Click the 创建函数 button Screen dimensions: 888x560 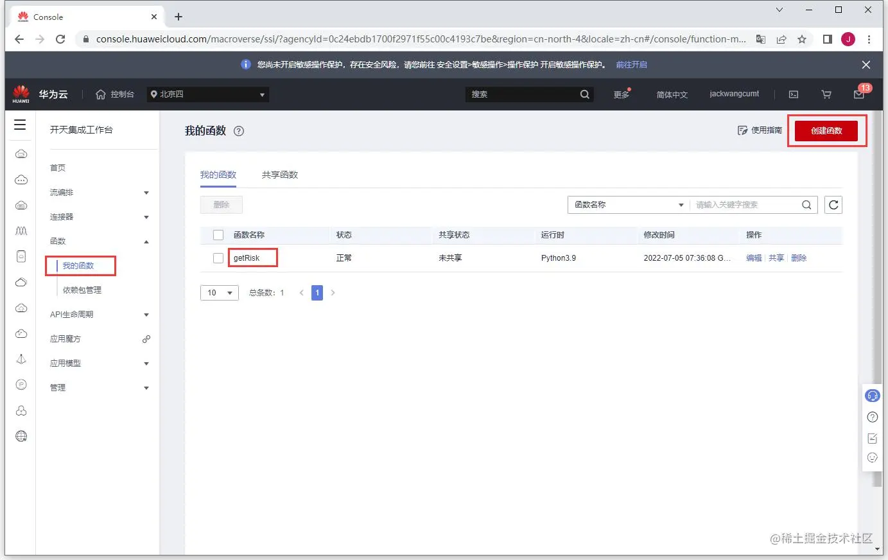(826, 130)
